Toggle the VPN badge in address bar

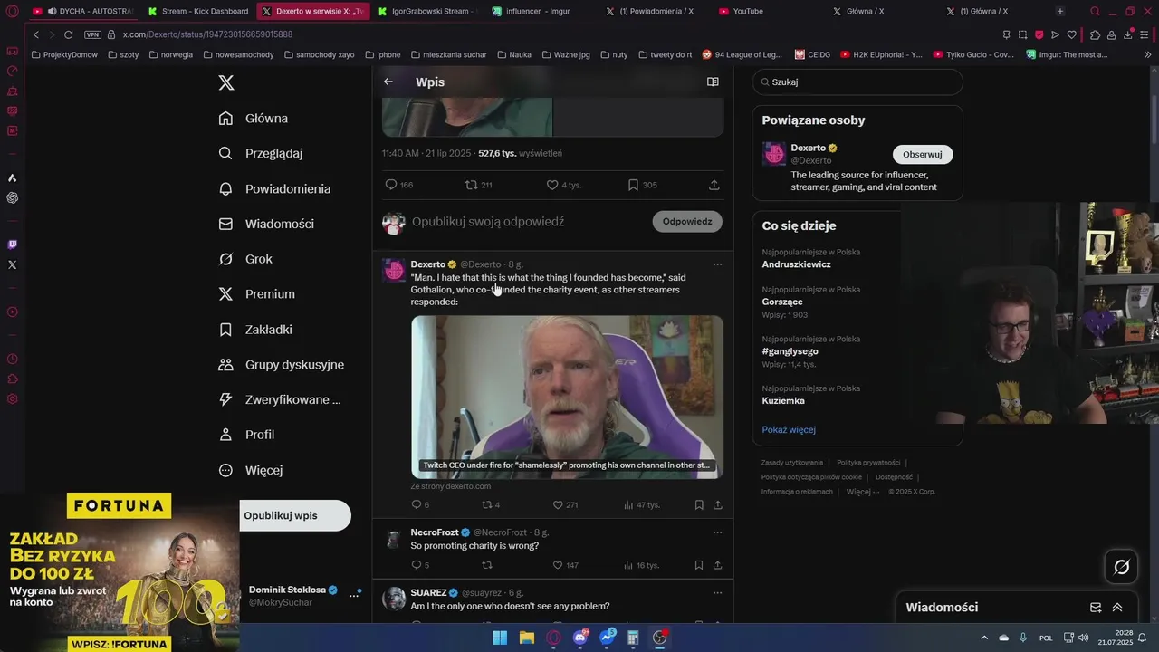tap(92, 34)
